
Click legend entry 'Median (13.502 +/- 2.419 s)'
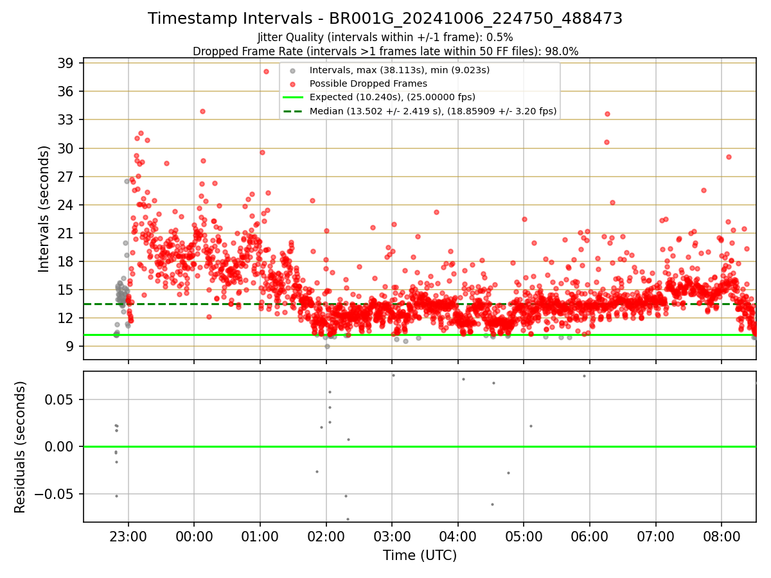click(x=433, y=111)
